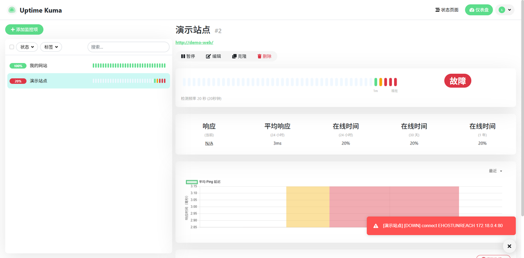This screenshot has width=524, height=258.
Task: Click the 检测频率 20 秒 text
Action: (201, 99)
